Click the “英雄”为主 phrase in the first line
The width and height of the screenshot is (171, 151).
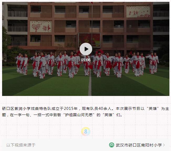click(158, 109)
